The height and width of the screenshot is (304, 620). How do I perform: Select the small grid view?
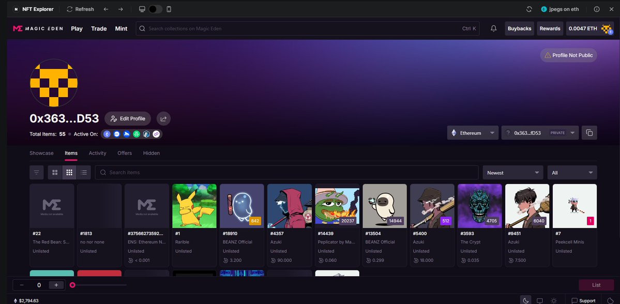coord(69,172)
